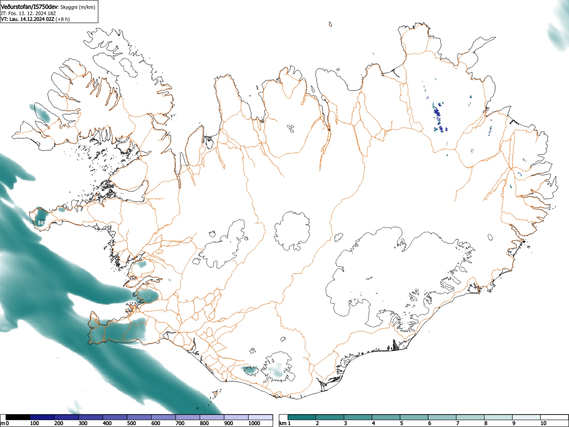Select the 6–7 km legend swatch
This screenshot has height=427, width=569.
(x=443, y=417)
